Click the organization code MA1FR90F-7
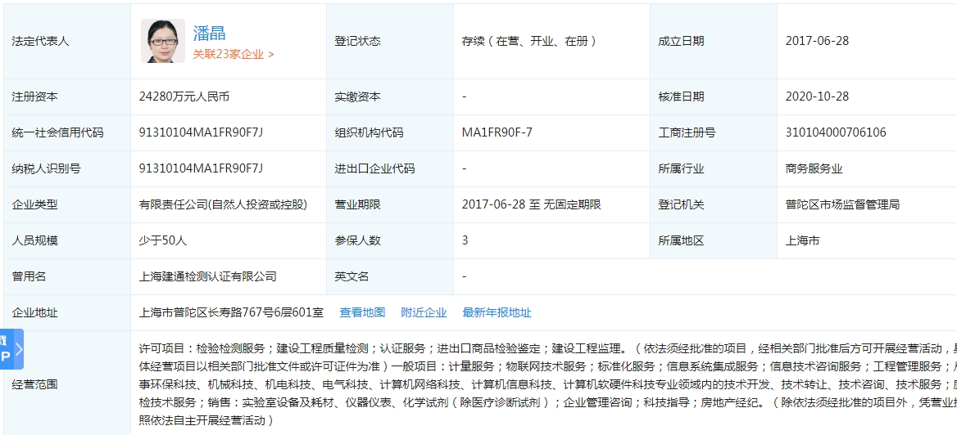 (x=497, y=132)
